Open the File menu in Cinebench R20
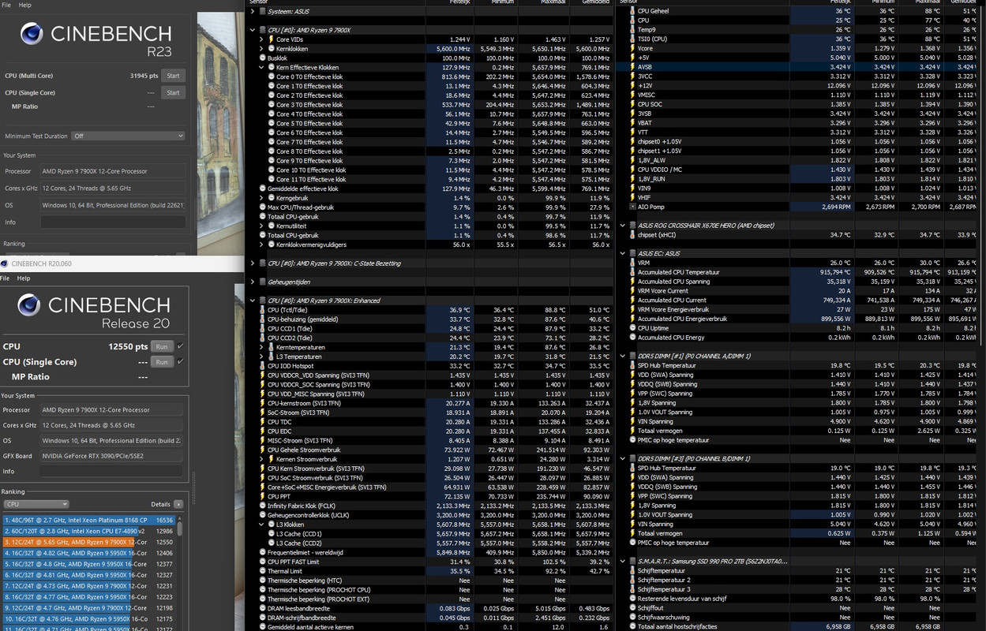Image resolution: width=986 pixels, height=631 pixels. point(6,278)
